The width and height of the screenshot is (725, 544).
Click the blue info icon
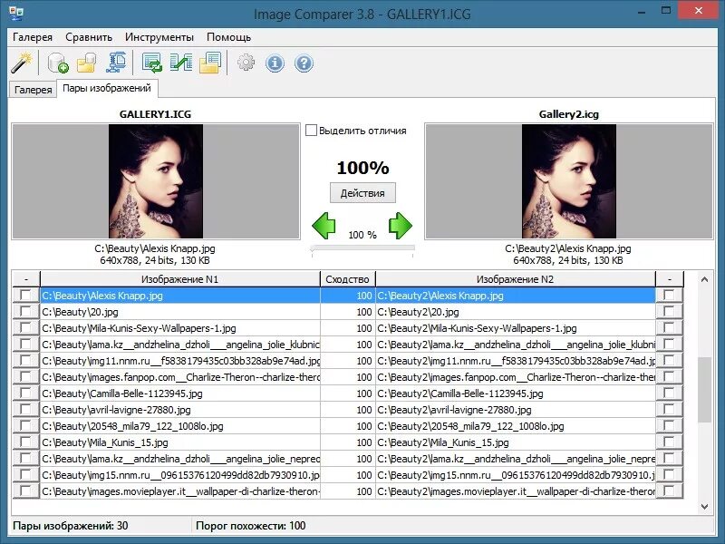tap(275, 63)
